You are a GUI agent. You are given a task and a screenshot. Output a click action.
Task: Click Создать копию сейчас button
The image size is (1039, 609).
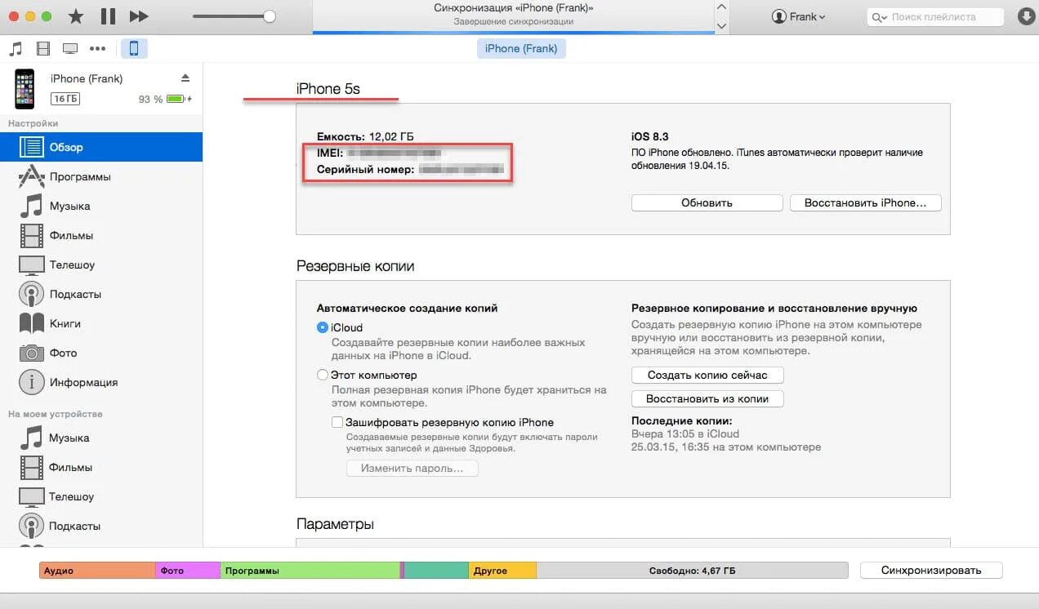pos(707,375)
